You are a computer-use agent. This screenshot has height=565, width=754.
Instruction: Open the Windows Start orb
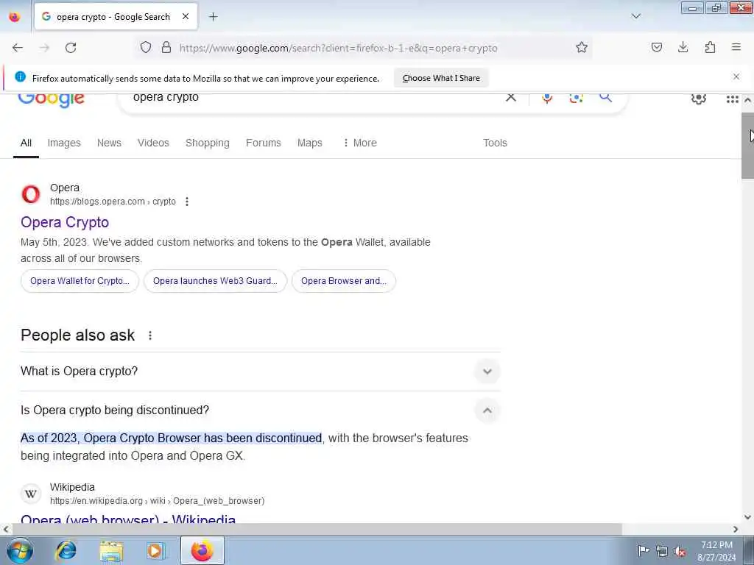pos(20,550)
